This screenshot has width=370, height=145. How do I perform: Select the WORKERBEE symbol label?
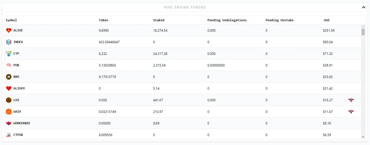tap(22, 123)
